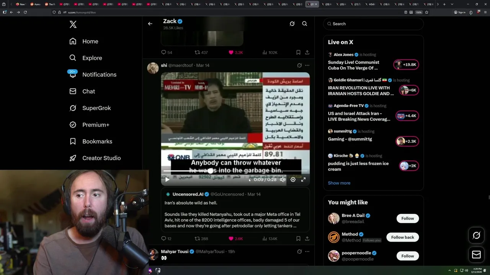Follow Bree A Dail
This screenshot has height=275, width=490.
coord(407,218)
